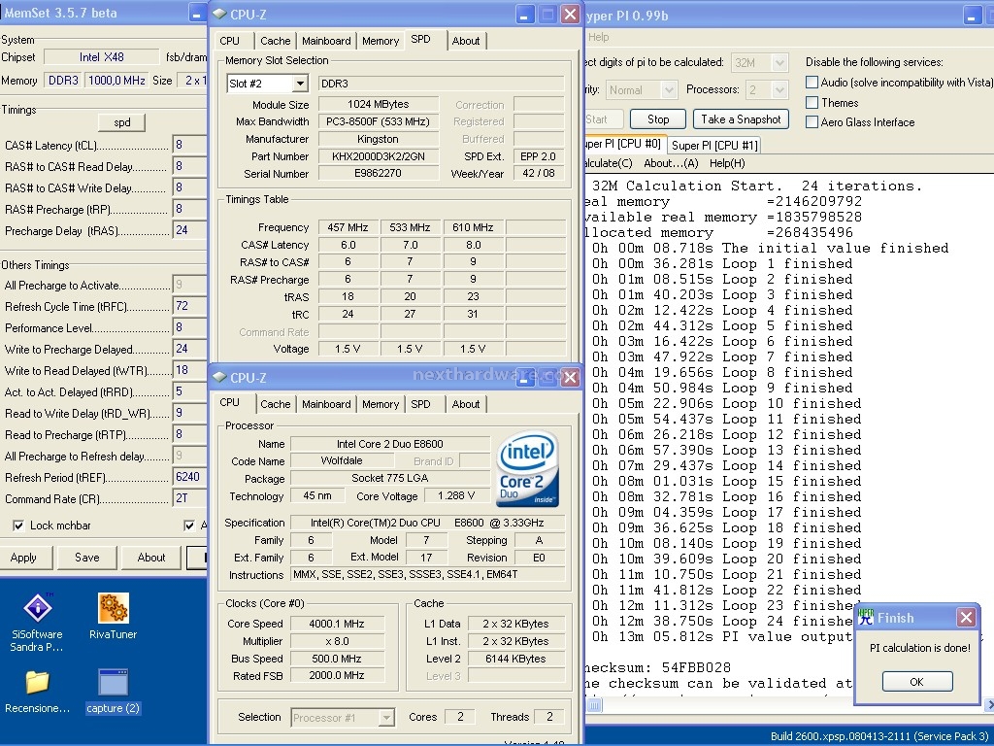
Task: Open the About...(A) menu in Super PI
Action: pos(671,163)
